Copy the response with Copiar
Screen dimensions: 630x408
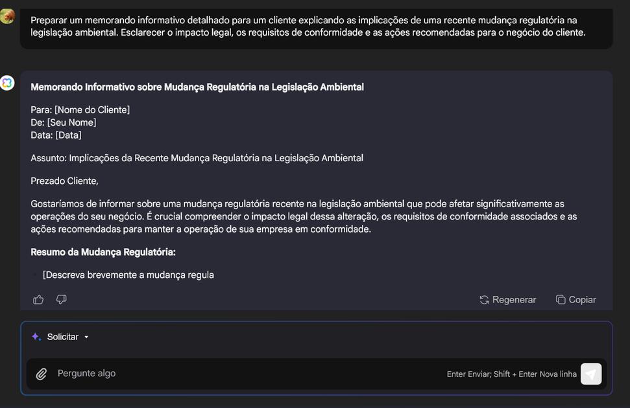click(x=575, y=300)
